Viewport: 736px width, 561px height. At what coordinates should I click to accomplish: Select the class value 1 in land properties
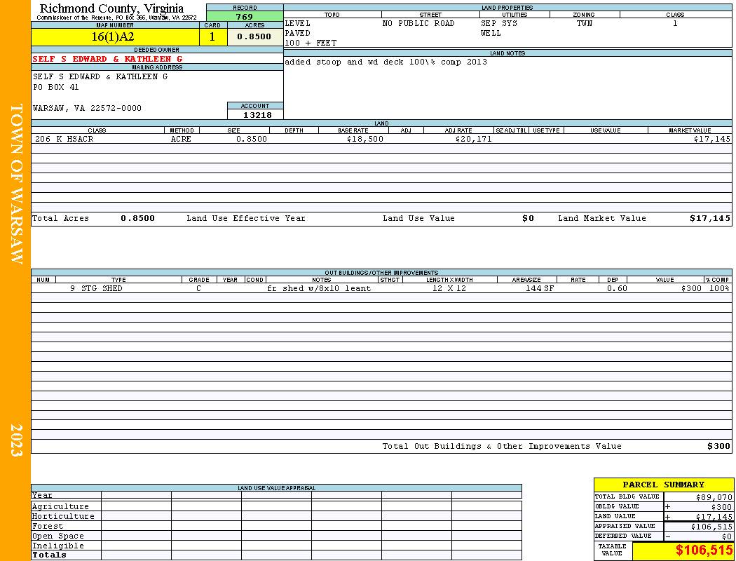pos(675,23)
